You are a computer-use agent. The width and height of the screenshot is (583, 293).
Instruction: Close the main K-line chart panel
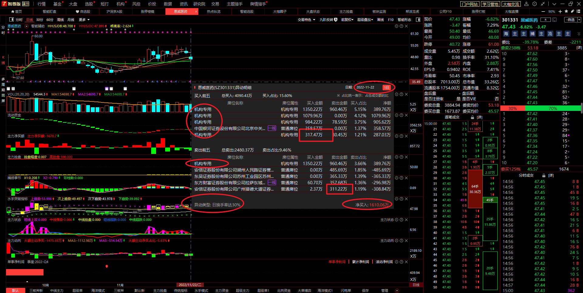[406, 26]
